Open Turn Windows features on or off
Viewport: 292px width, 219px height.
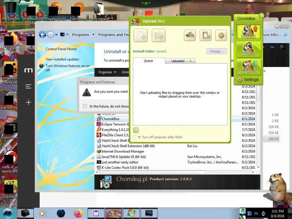(67, 68)
